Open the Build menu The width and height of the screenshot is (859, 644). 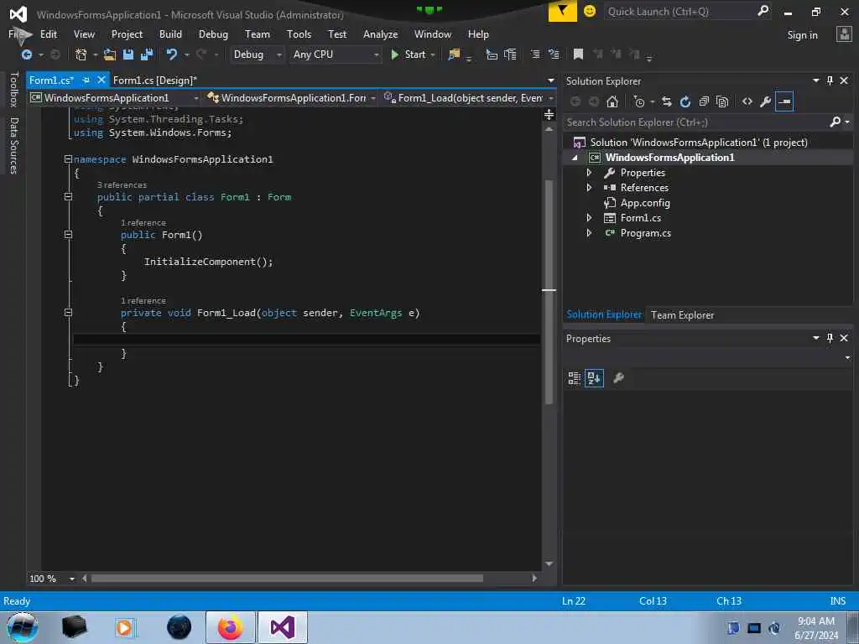(170, 34)
